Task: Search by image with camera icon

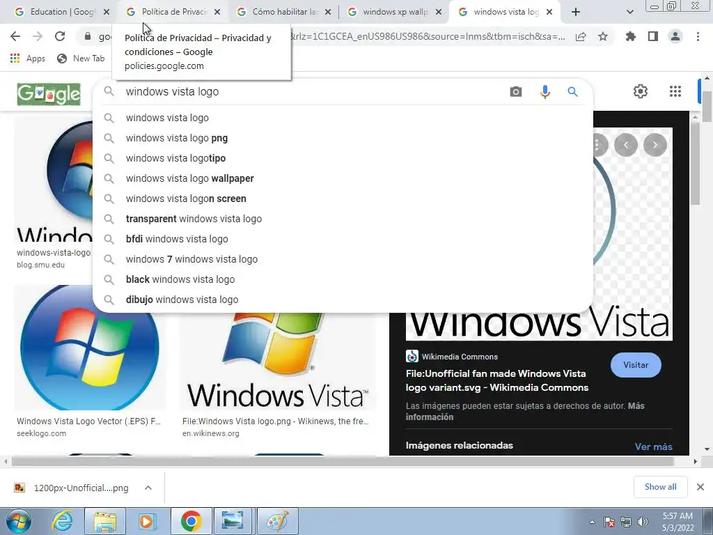Action: (x=516, y=92)
